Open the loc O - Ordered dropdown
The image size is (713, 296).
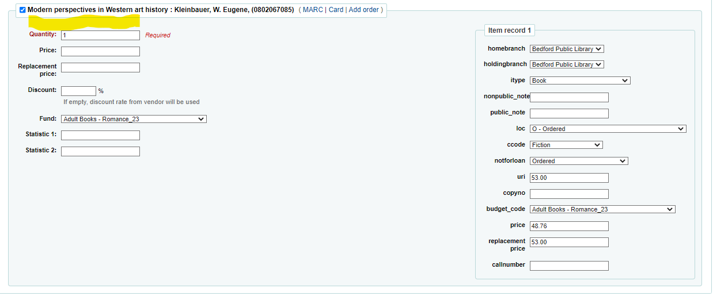[608, 129]
